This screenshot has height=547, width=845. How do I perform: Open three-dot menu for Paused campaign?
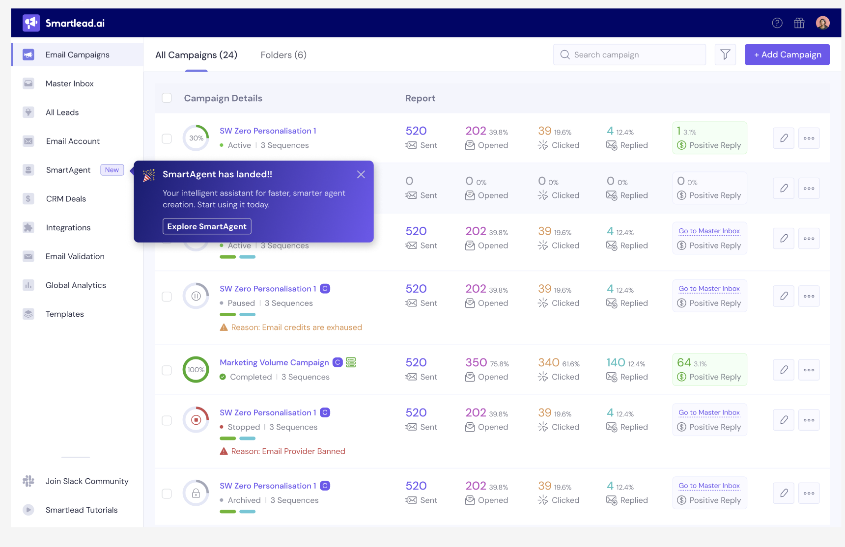tap(809, 296)
